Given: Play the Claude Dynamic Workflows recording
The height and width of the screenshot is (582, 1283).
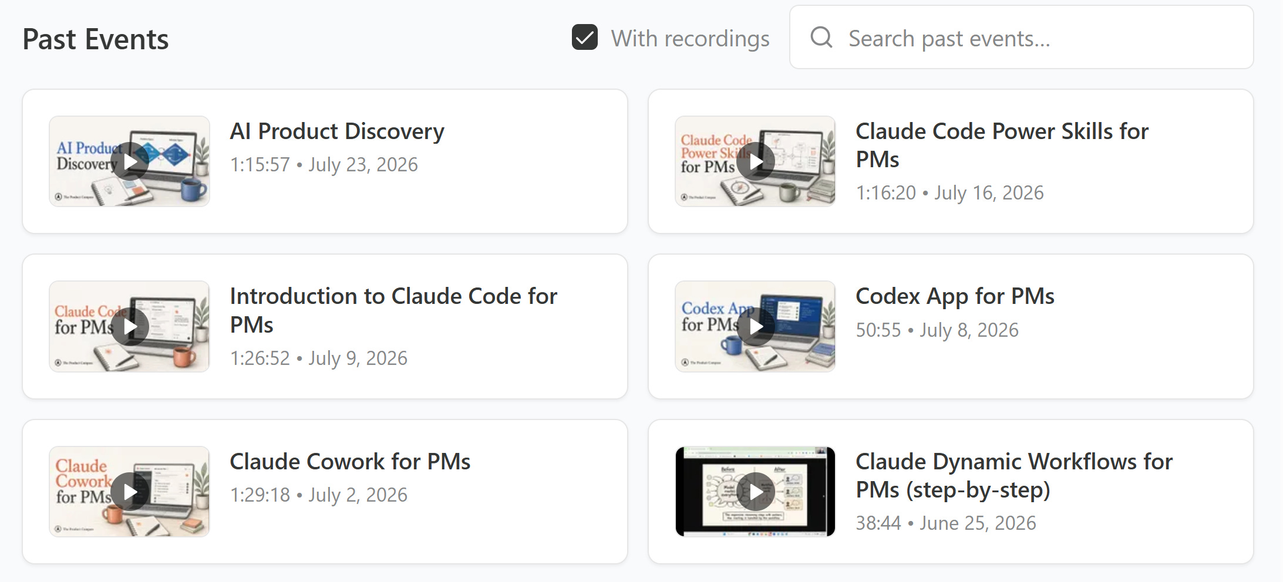Looking at the screenshot, I should [755, 492].
